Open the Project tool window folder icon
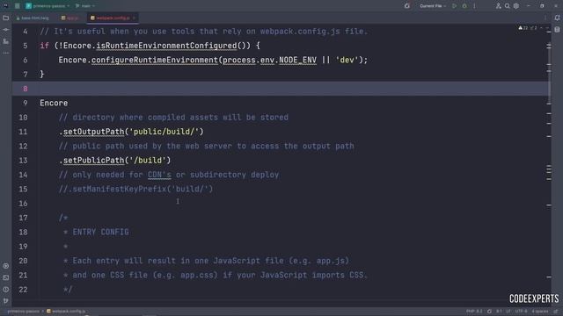 tap(6, 18)
